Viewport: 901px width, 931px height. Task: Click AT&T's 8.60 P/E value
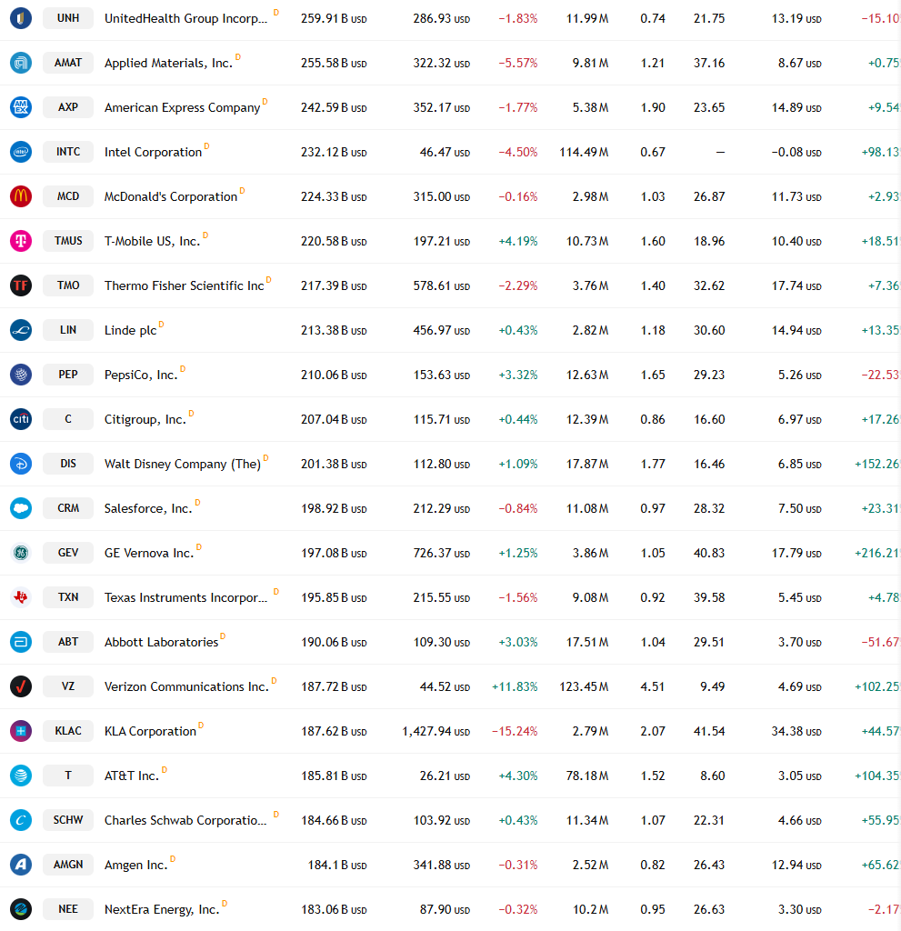pos(713,776)
